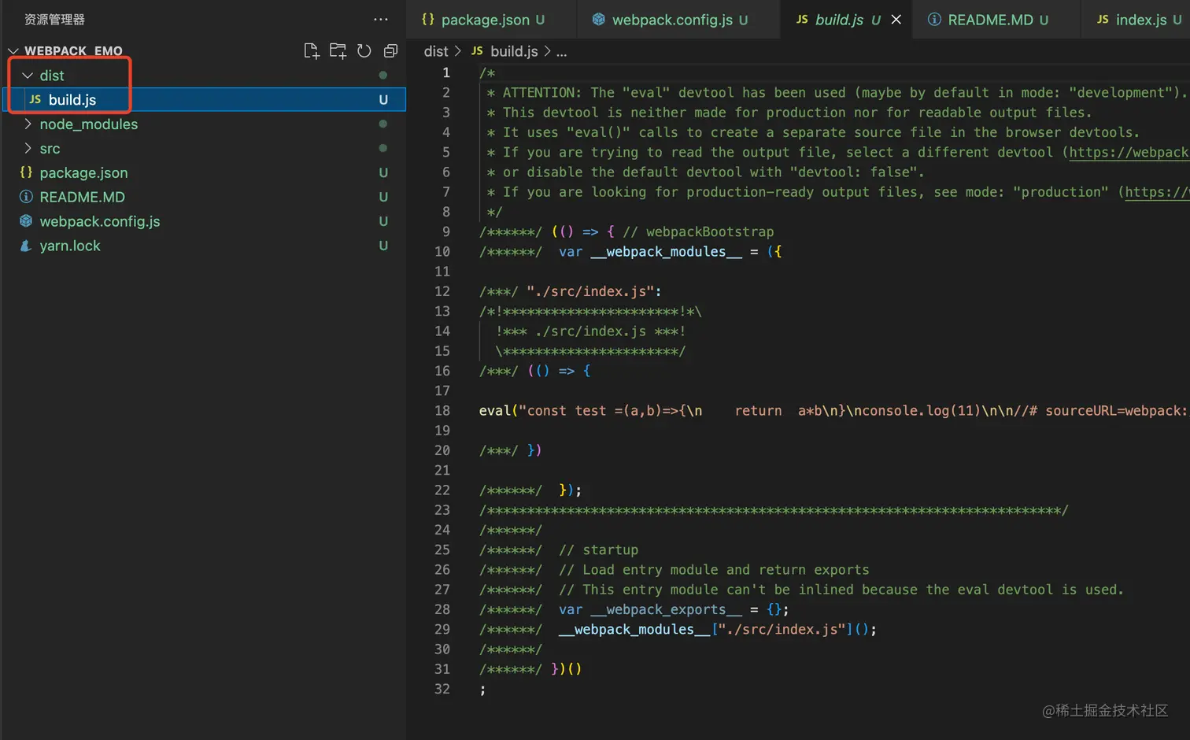
Task: Click the __webpack_exports__ variable on line 28
Action: pos(666,610)
